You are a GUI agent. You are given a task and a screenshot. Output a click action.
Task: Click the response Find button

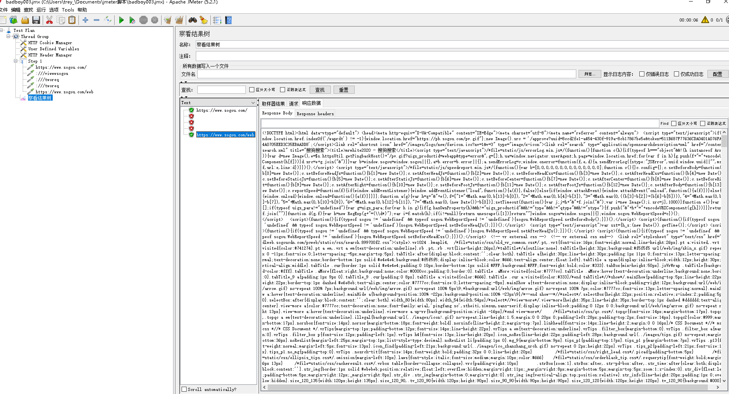pyautogui.click(x=664, y=124)
